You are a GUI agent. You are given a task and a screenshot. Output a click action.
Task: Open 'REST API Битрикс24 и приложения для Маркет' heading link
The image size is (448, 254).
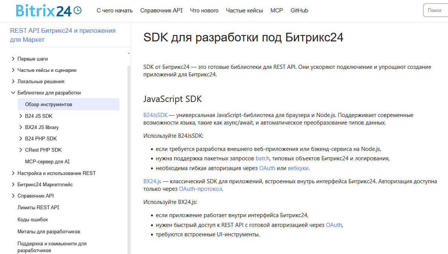tap(63, 35)
